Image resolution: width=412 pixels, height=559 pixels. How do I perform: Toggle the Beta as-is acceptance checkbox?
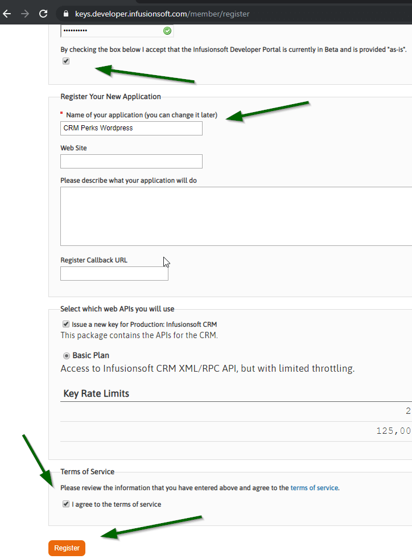(66, 61)
